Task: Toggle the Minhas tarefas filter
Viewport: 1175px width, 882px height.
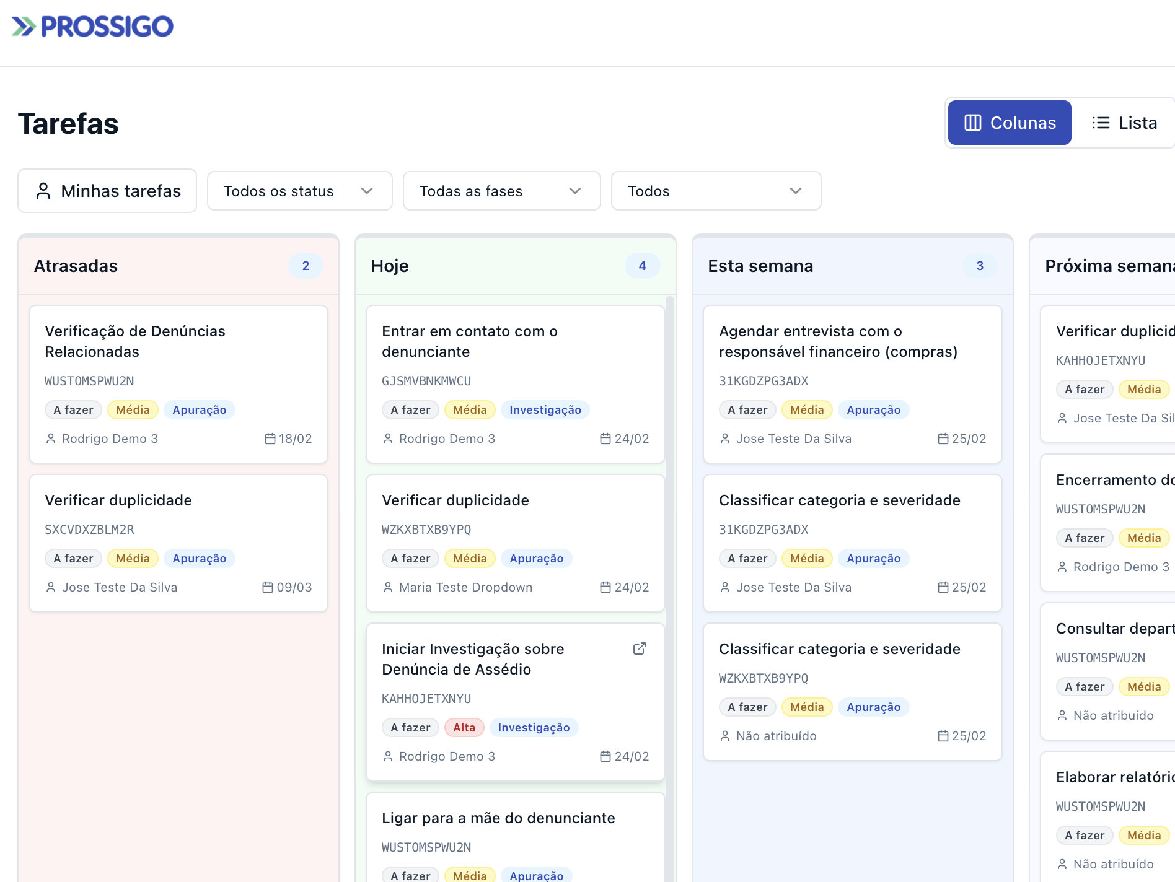Action: (x=107, y=191)
